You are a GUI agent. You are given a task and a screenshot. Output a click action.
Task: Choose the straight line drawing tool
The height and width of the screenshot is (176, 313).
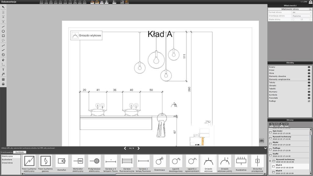(3, 27)
